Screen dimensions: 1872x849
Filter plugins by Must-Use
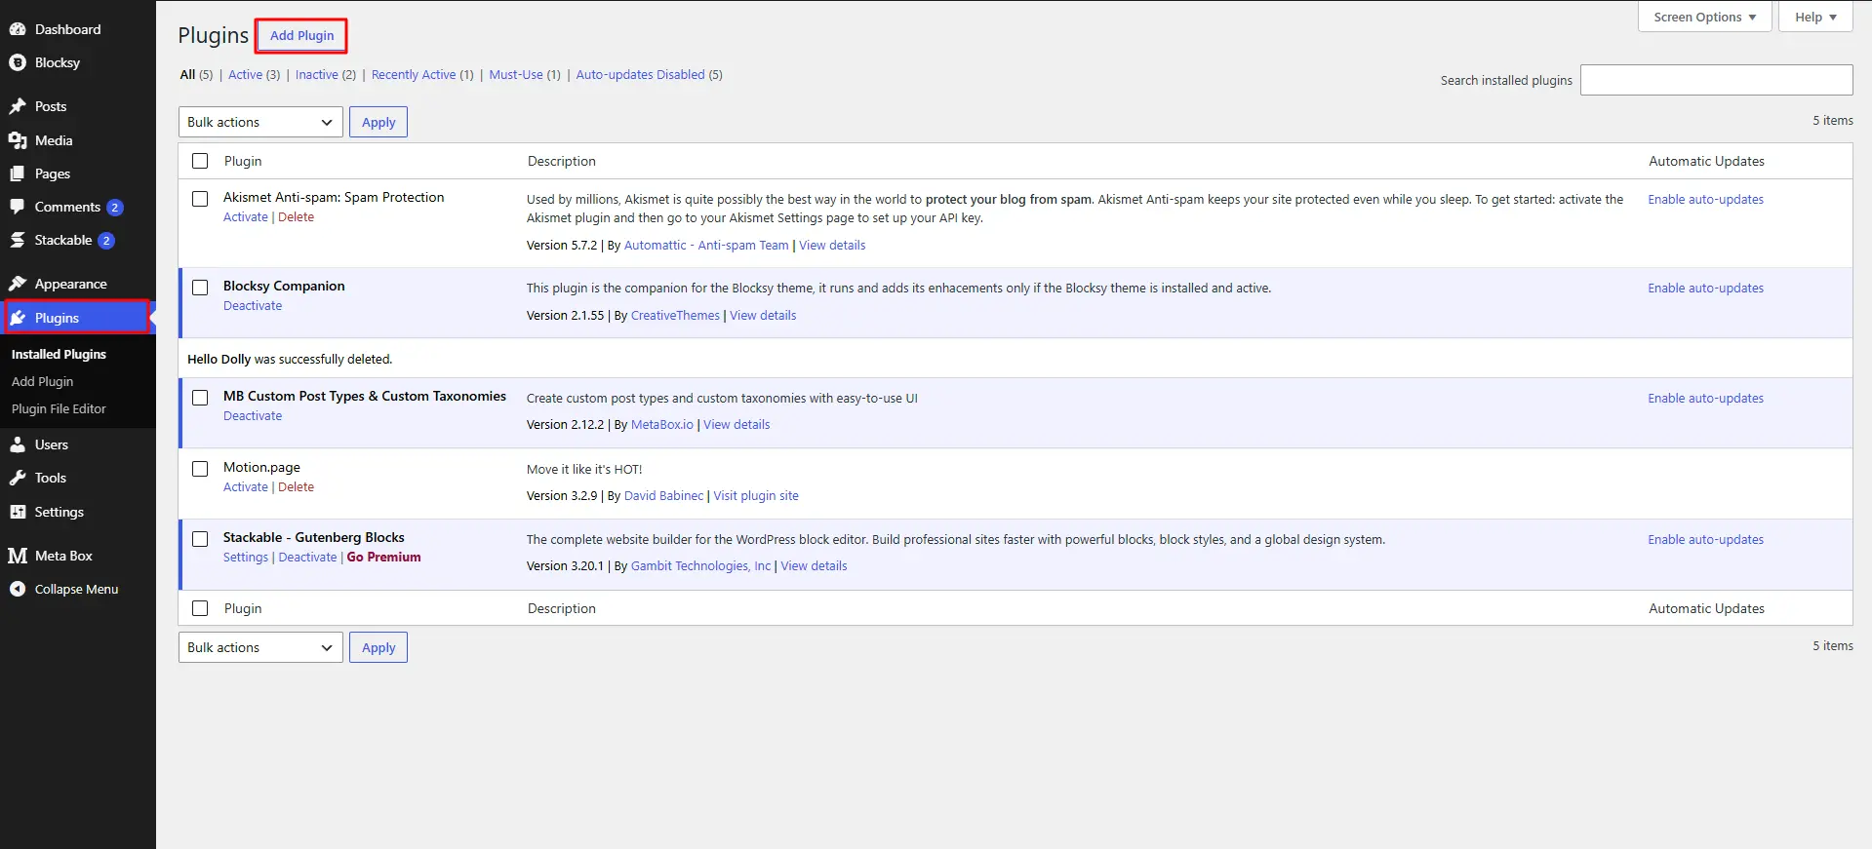516,75
